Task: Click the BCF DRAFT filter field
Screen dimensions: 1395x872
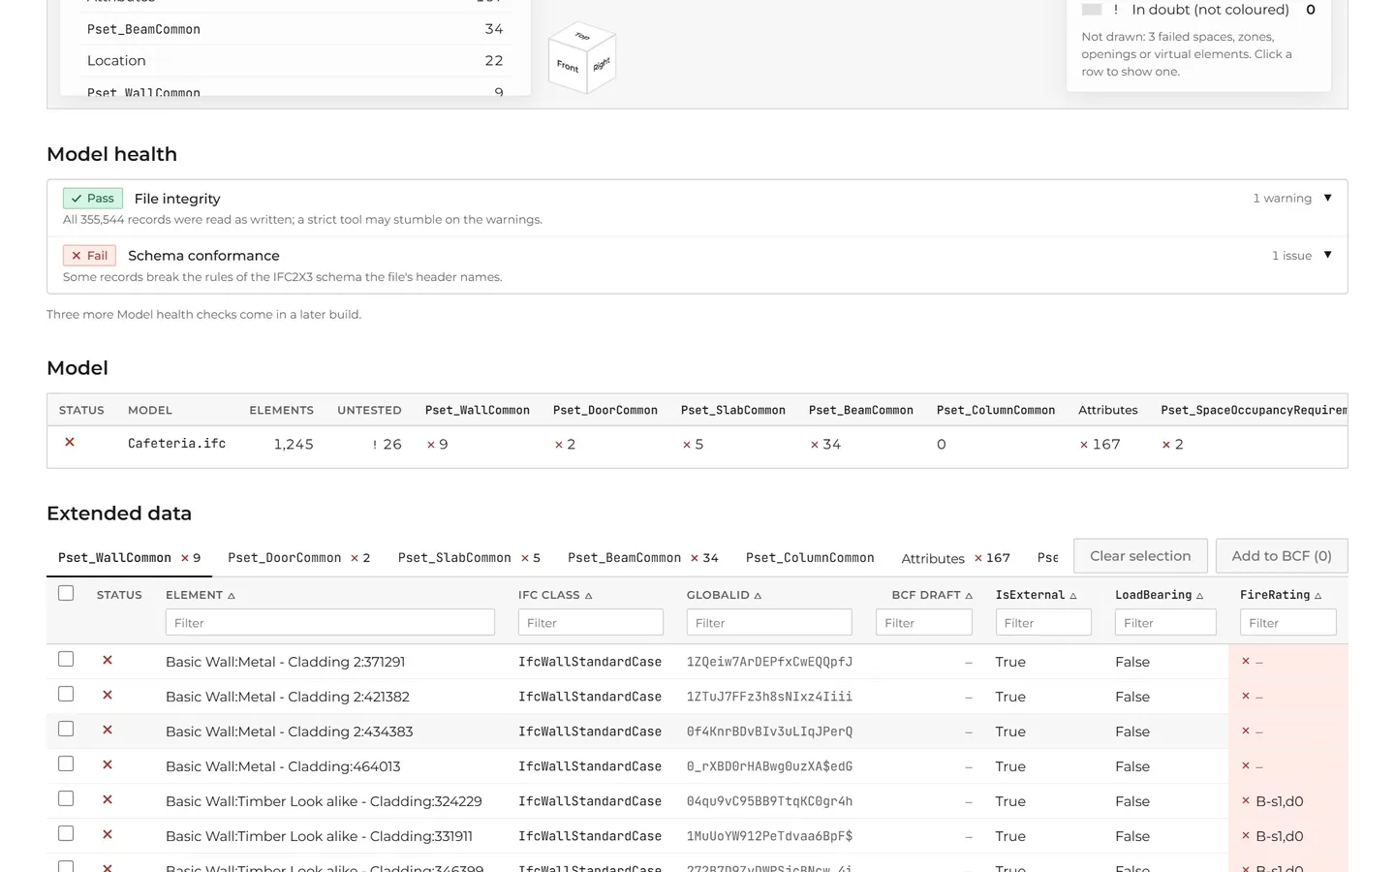Action: [x=924, y=623]
